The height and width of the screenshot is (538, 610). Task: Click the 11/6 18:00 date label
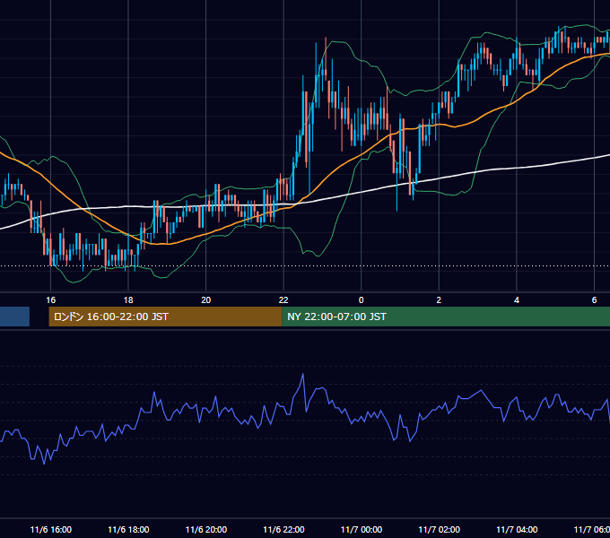[x=128, y=529]
